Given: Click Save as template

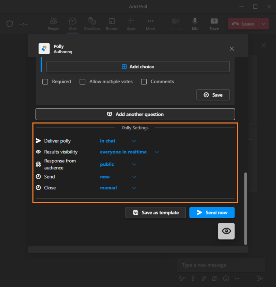Looking at the screenshot, I should tap(156, 213).
